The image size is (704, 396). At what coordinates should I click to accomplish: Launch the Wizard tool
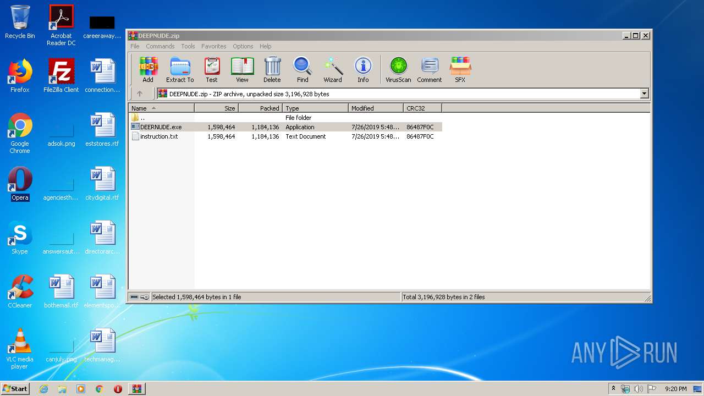[333, 70]
